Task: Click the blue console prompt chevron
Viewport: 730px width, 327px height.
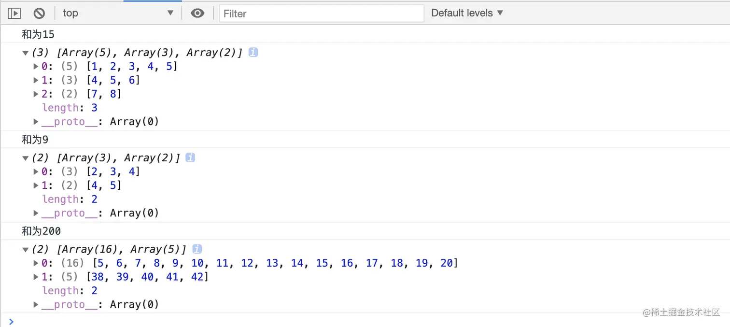Action: (12, 321)
